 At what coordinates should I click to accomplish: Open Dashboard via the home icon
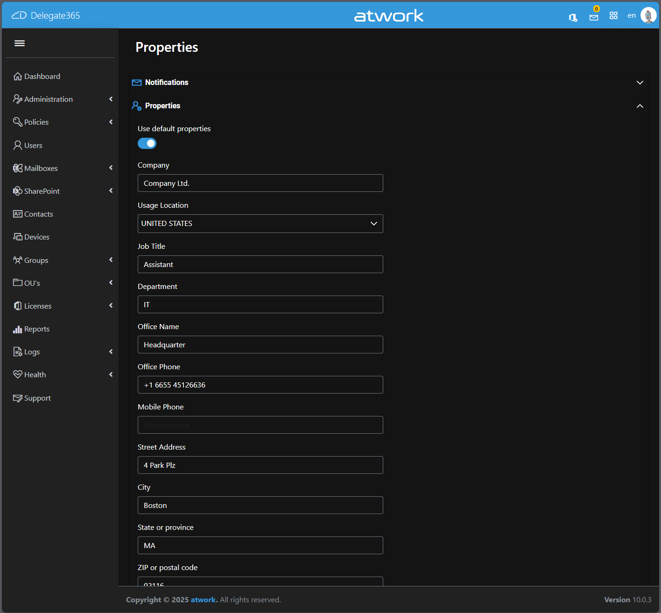(x=18, y=76)
